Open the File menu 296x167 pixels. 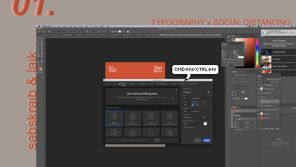coord(55,26)
